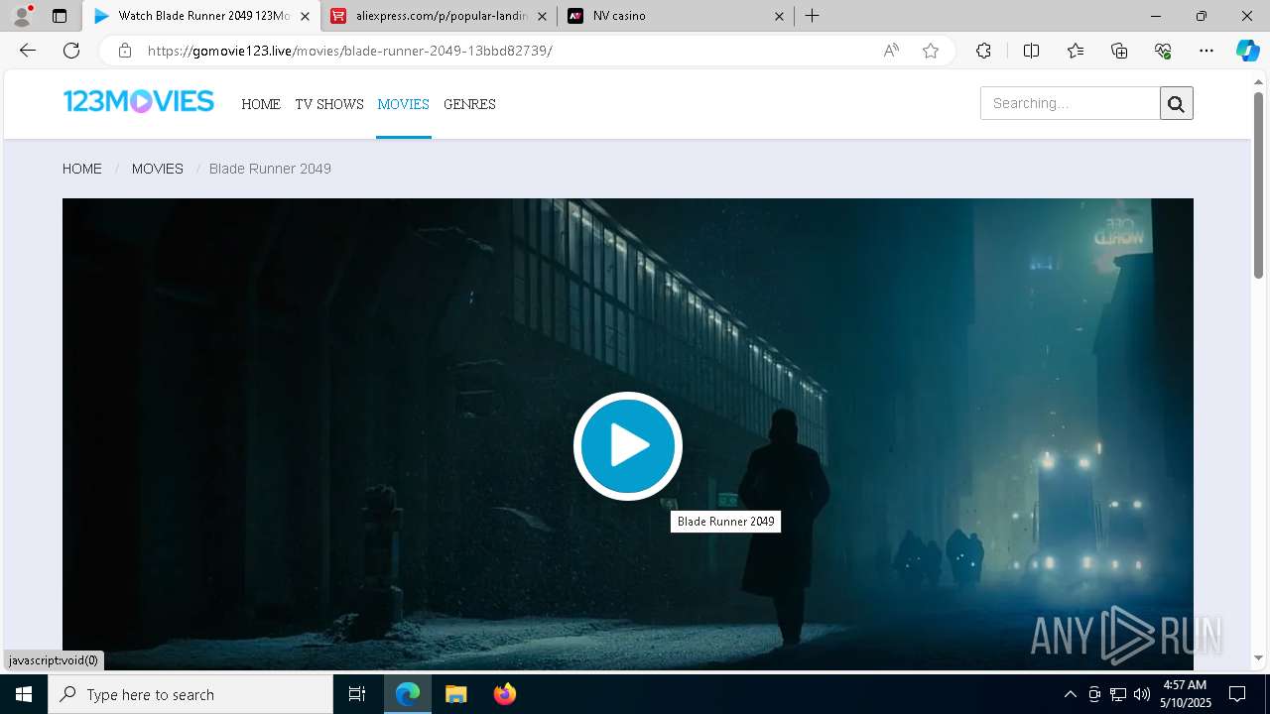1270x714 pixels.
Task: Open Microsoft Edge from taskbar
Action: pos(408,694)
